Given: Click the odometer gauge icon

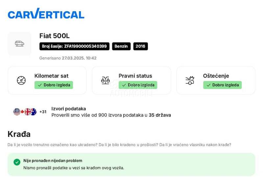Looking at the screenshot, I should tap(21, 80).
